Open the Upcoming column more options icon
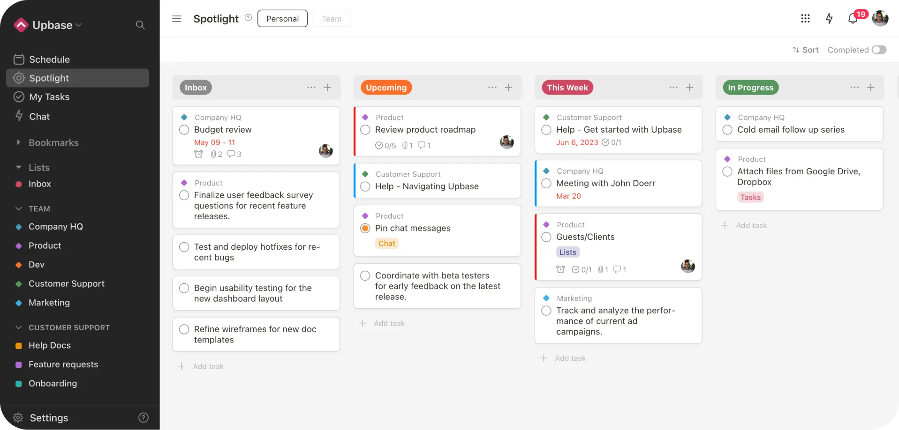 tap(492, 88)
